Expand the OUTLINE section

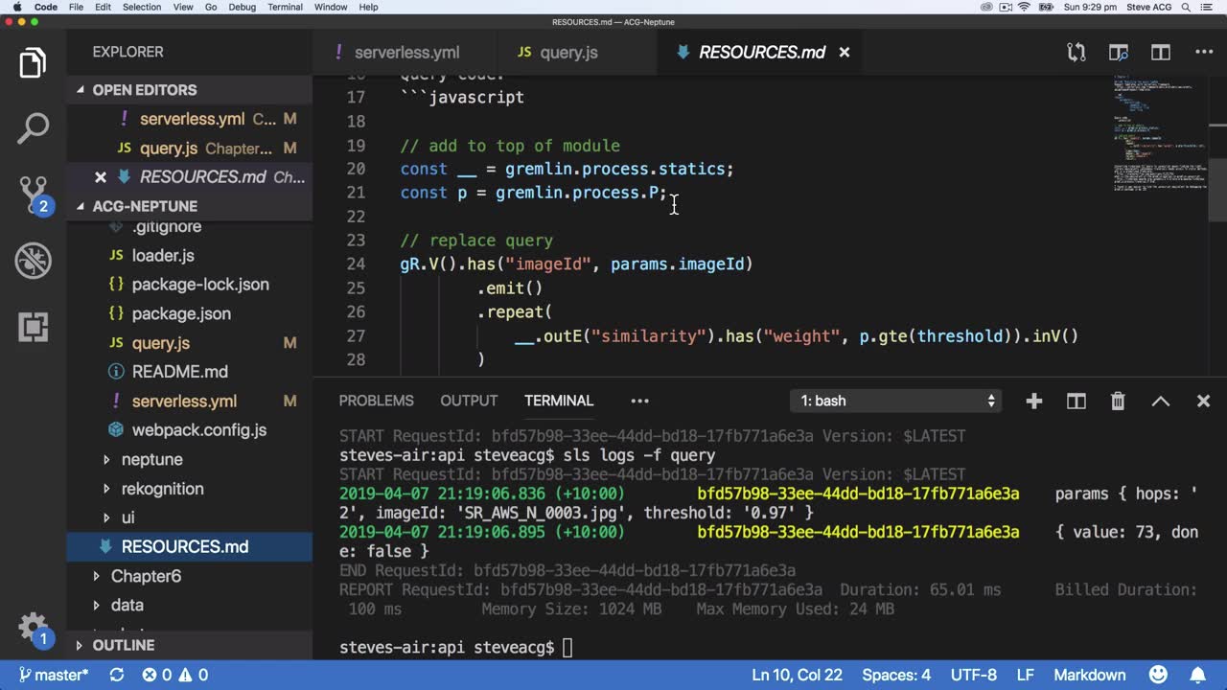tap(123, 646)
